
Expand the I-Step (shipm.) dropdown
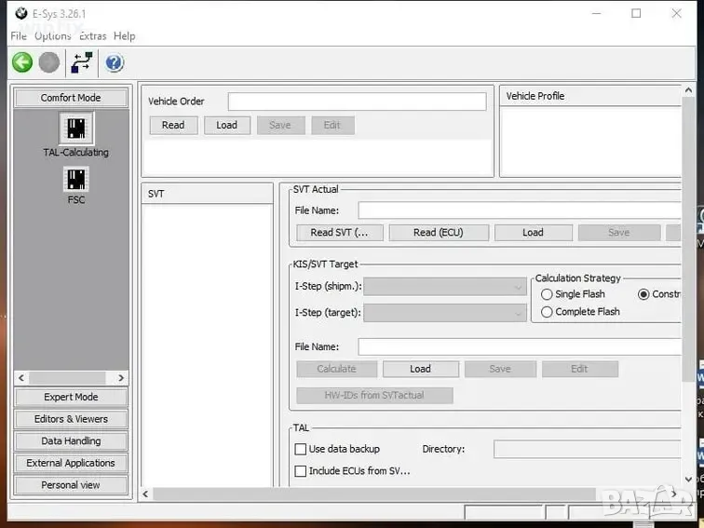point(519,287)
